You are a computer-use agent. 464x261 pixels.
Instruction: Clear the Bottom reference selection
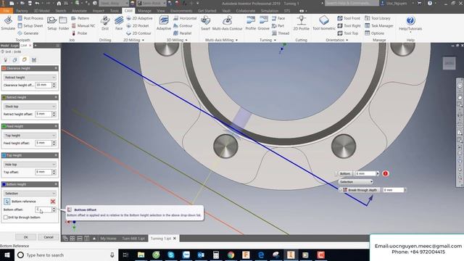[53, 202]
